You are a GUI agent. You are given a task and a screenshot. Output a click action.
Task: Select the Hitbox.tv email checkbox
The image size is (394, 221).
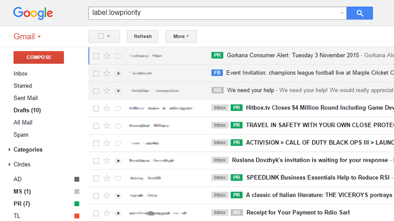pyautogui.click(x=96, y=108)
